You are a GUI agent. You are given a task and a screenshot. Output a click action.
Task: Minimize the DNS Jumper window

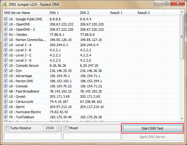[x=158, y=3]
